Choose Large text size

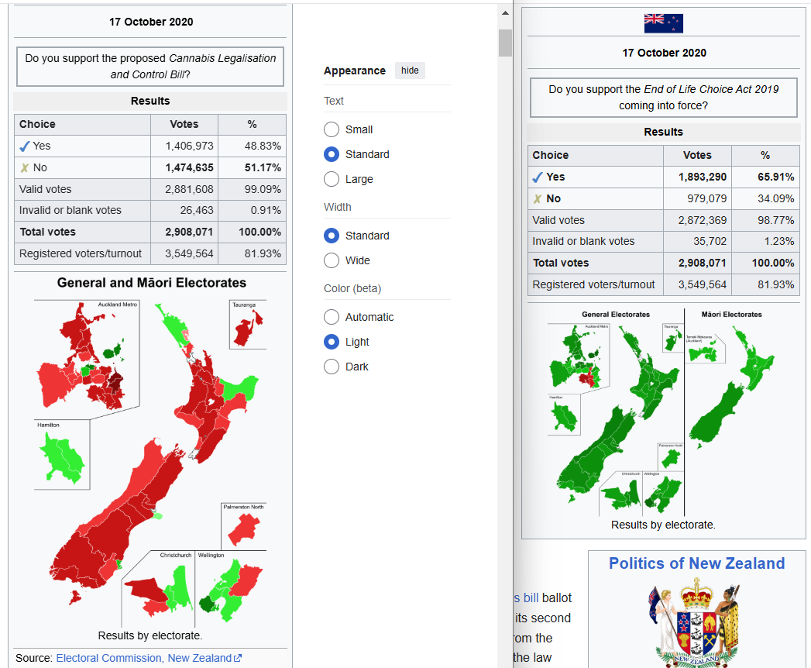point(332,179)
